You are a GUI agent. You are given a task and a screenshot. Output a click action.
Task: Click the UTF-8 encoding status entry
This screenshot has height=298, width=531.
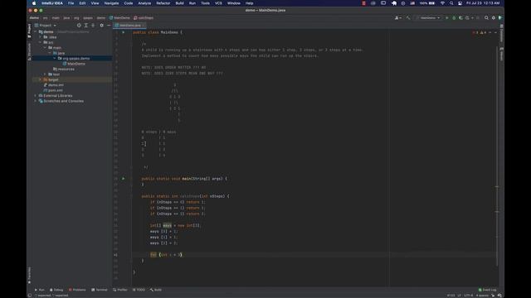tap(469, 296)
